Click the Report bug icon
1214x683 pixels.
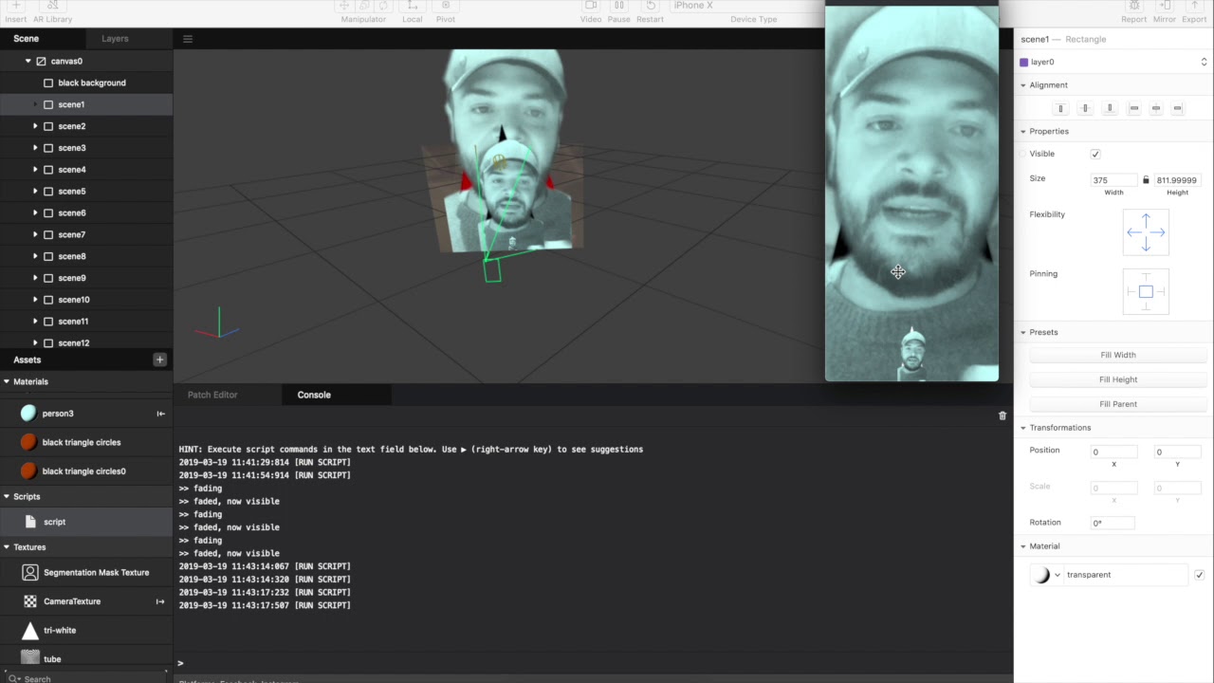pyautogui.click(x=1134, y=6)
